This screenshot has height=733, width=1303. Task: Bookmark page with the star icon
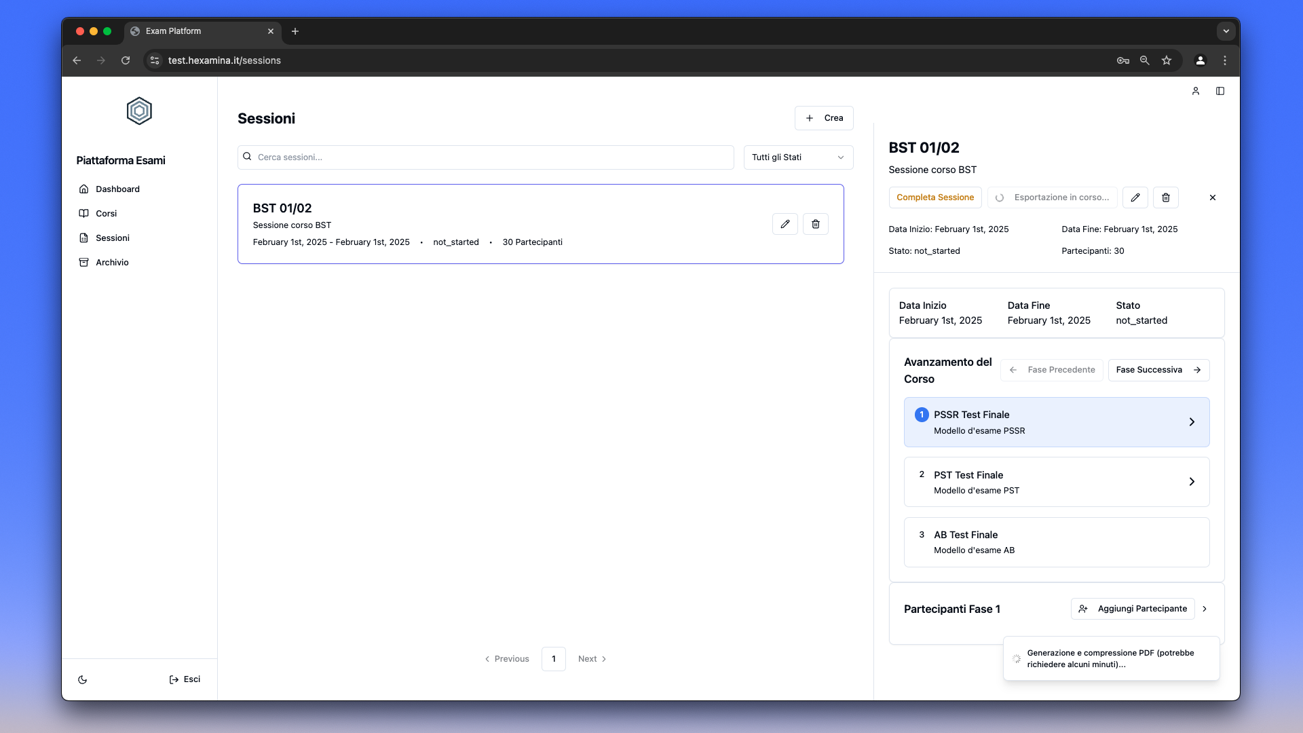pyautogui.click(x=1167, y=60)
